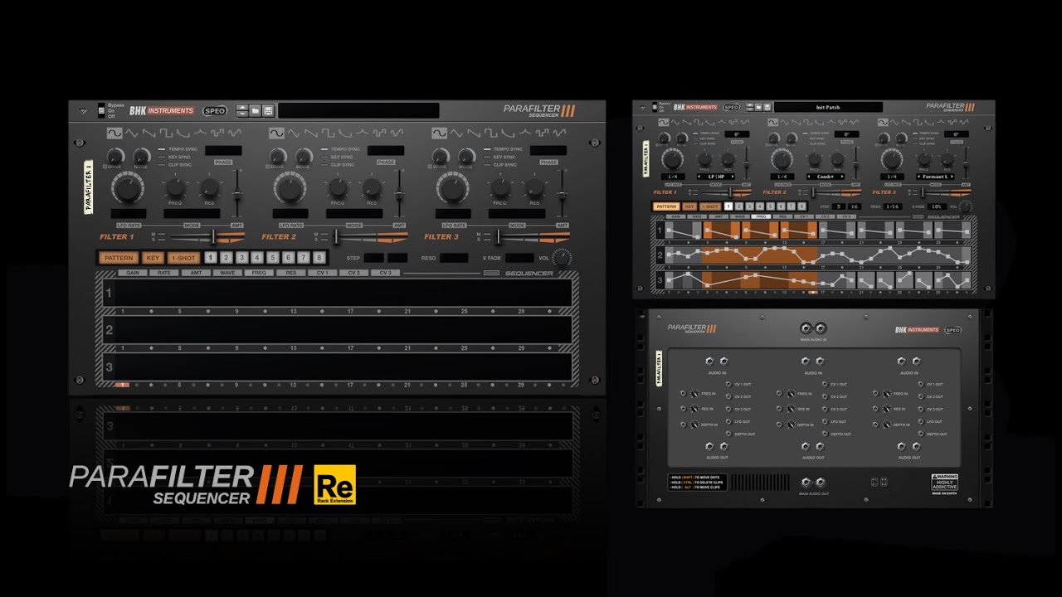Click Filter 2 RES knob in large panel
This screenshot has width=1062, height=597.
coord(373,188)
